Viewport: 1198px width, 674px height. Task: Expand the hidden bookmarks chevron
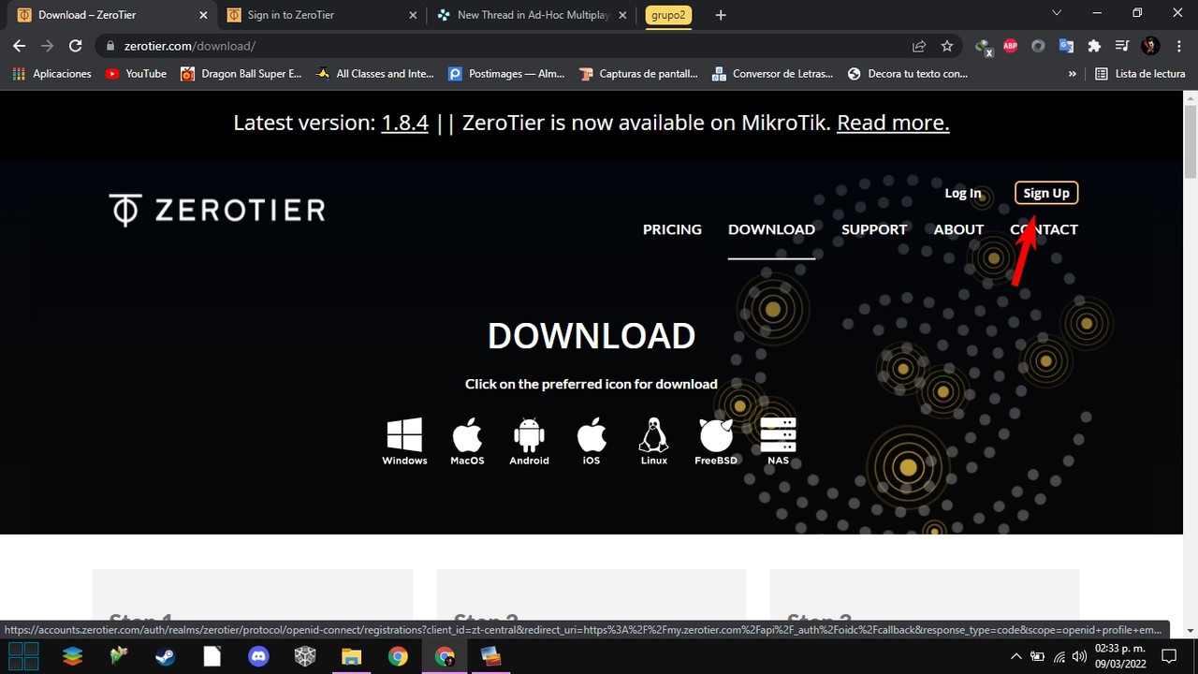pos(1073,74)
